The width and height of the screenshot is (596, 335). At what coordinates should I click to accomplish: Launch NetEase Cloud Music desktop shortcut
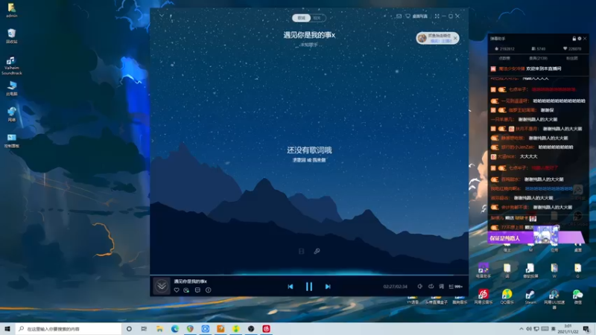pyautogui.click(x=483, y=296)
